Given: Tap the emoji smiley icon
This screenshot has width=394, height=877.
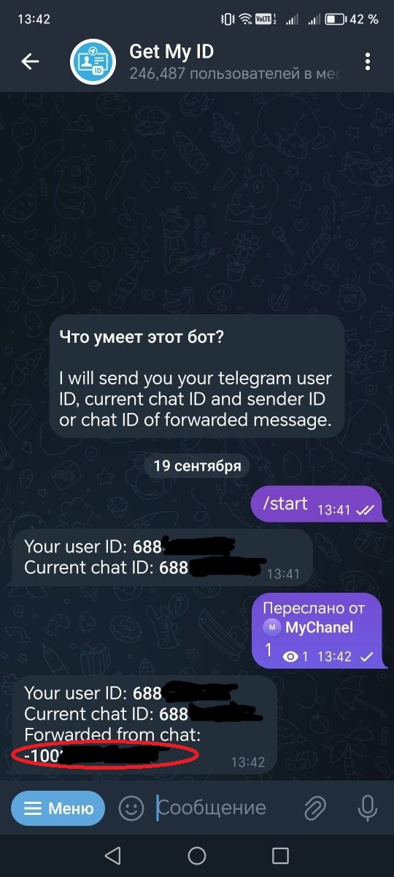Looking at the screenshot, I should pyautogui.click(x=131, y=808).
